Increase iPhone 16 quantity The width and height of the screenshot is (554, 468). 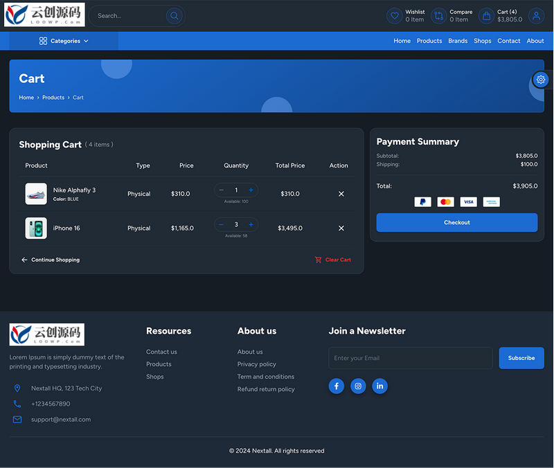[251, 224]
